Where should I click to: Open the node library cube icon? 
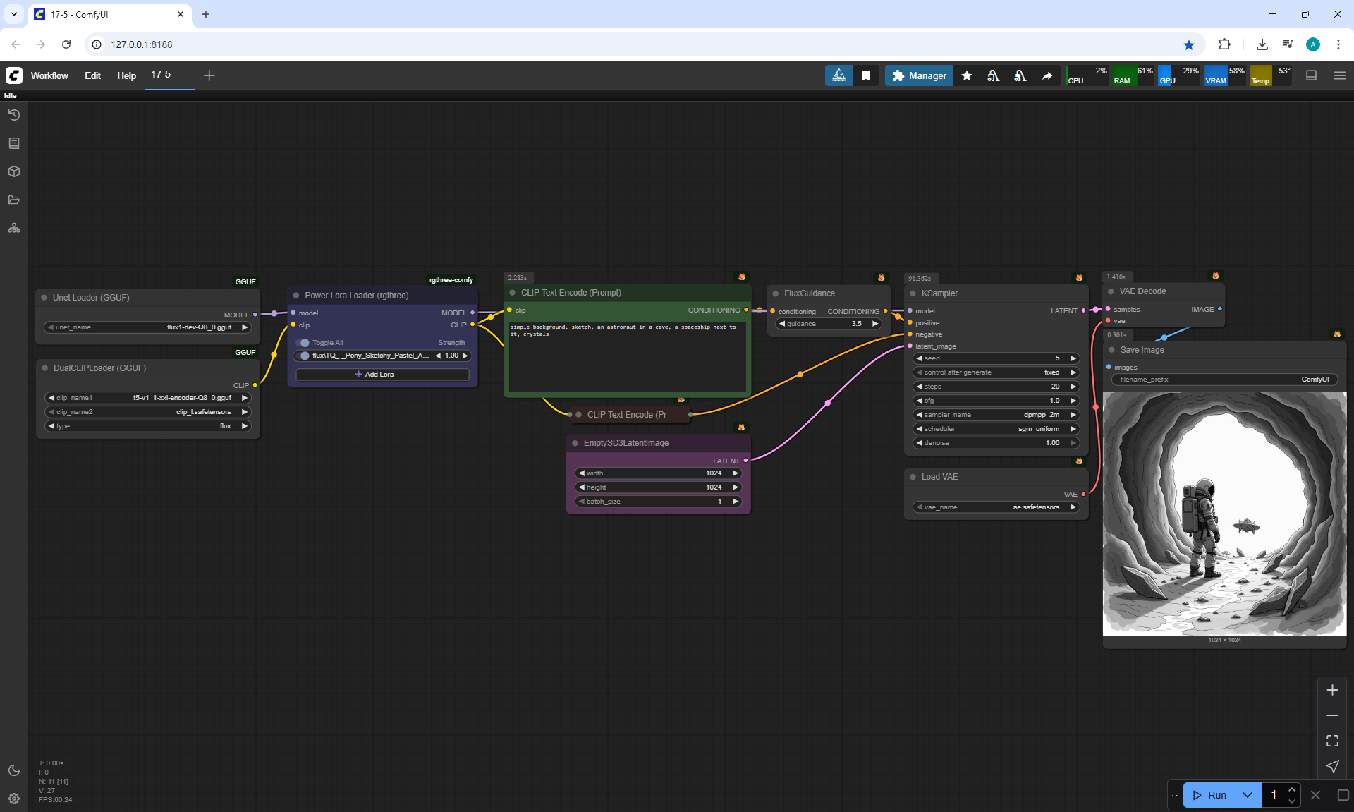[14, 171]
